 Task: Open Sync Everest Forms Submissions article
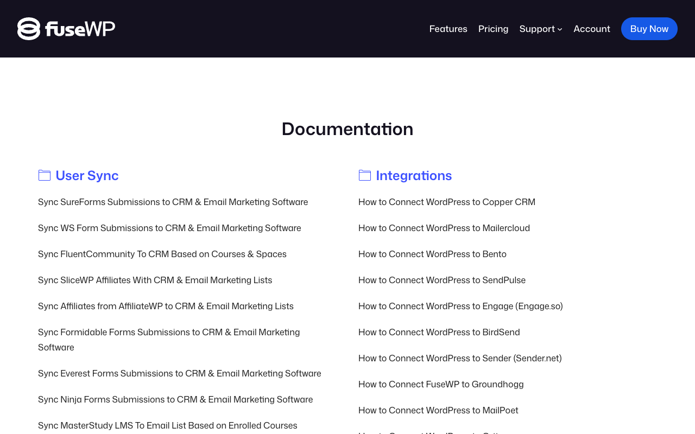click(180, 374)
